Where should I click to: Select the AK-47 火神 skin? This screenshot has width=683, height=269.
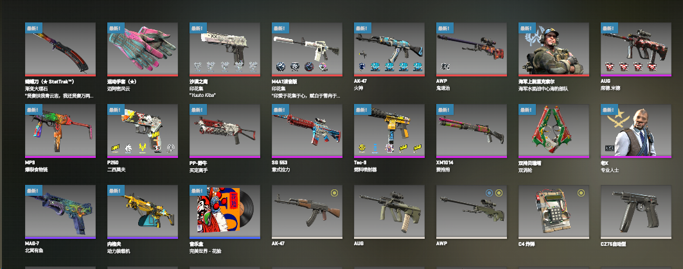(x=389, y=49)
